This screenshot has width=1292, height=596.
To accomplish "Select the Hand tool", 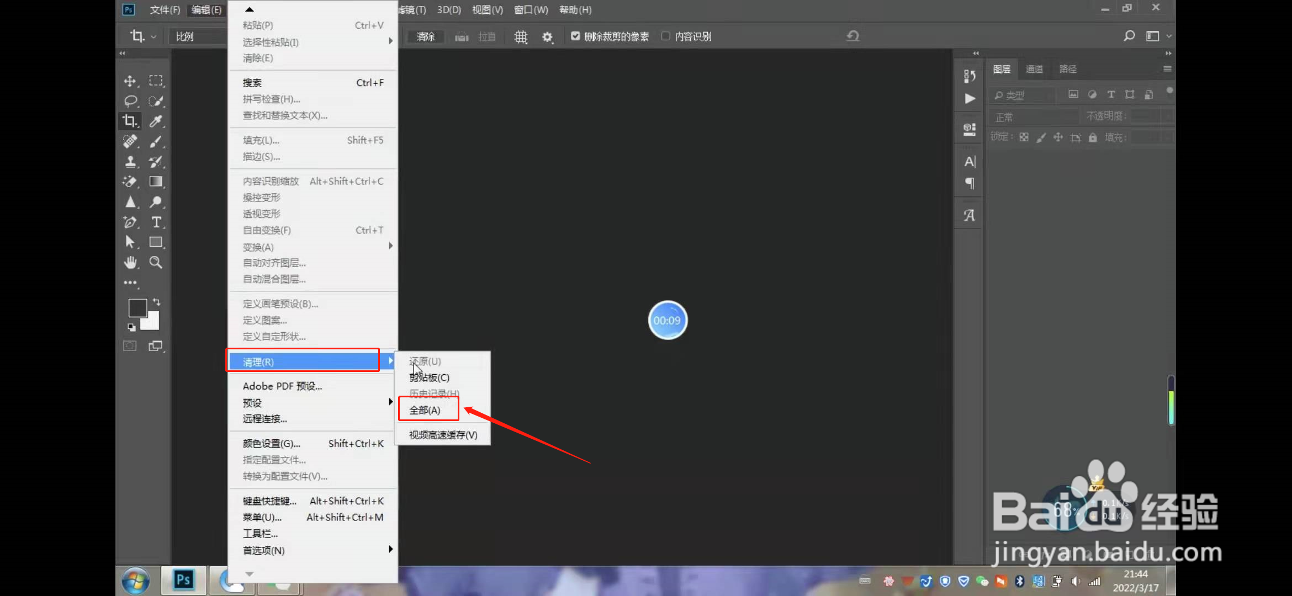I will 130,263.
